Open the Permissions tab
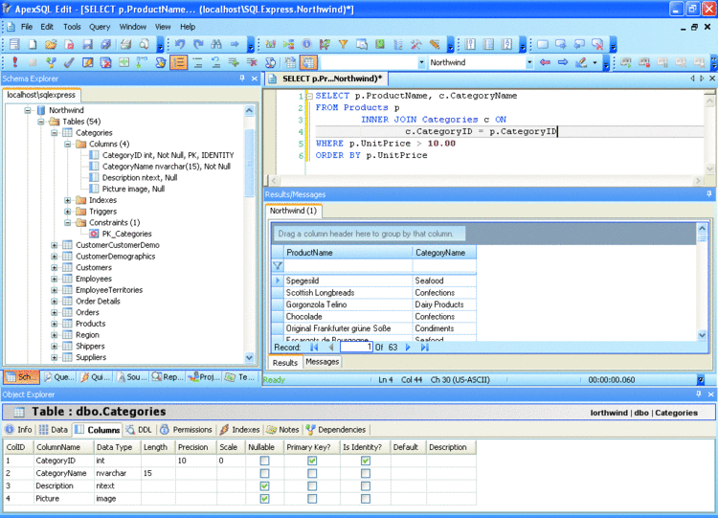The width and height of the screenshot is (718, 518). (x=187, y=430)
